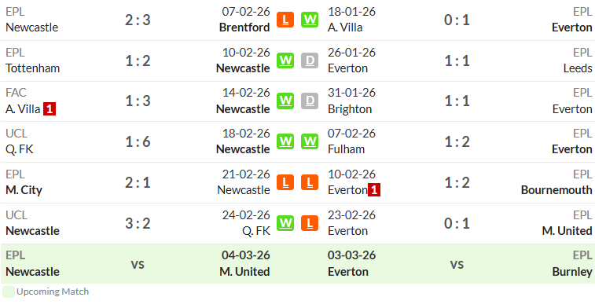Click the orange L badge for M. City match

pos(285,182)
